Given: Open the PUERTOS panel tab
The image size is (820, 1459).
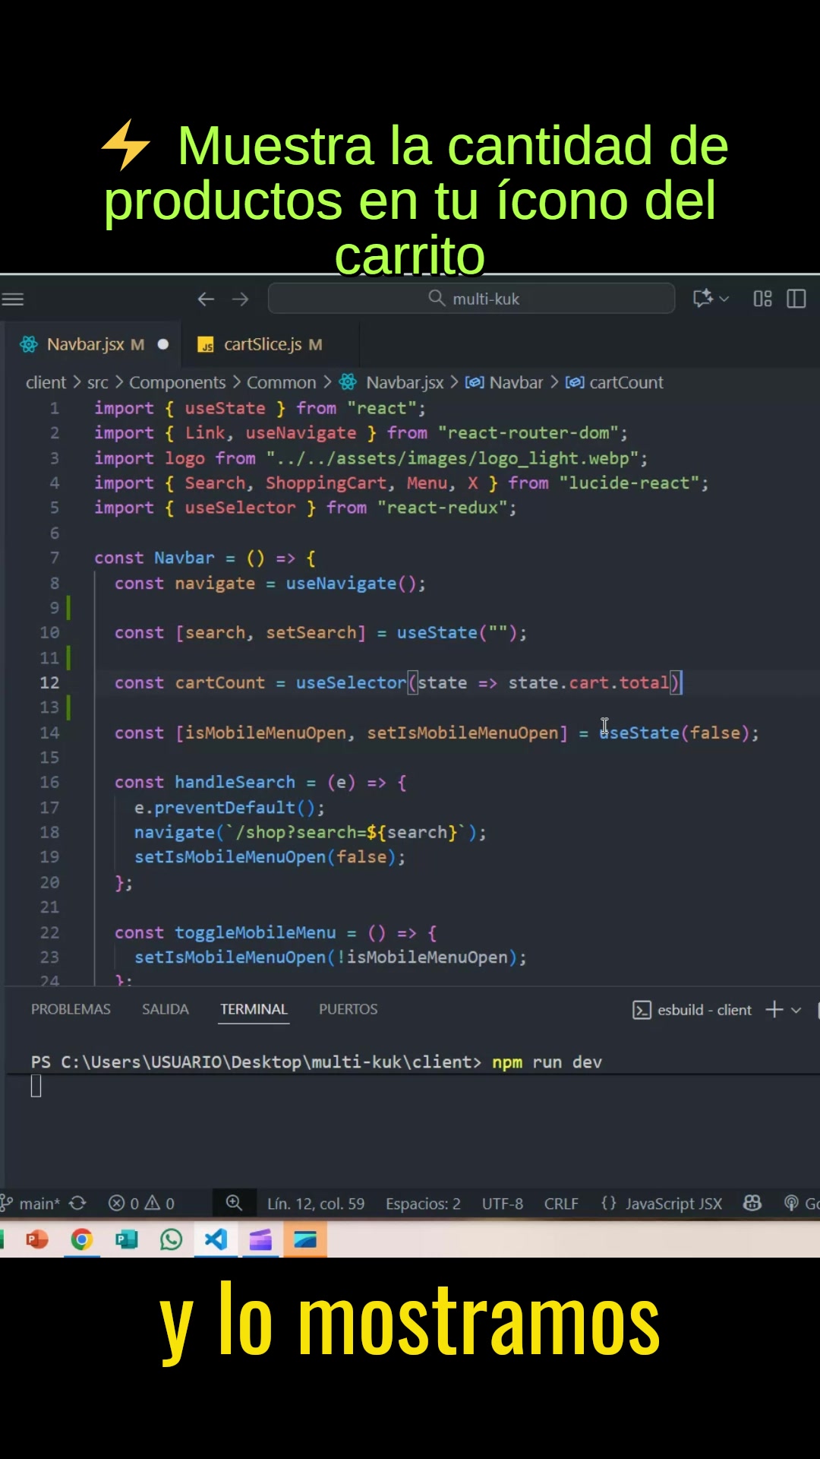Looking at the screenshot, I should point(348,1009).
